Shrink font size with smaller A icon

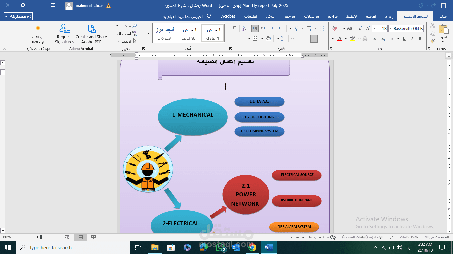click(x=360, y=29)
